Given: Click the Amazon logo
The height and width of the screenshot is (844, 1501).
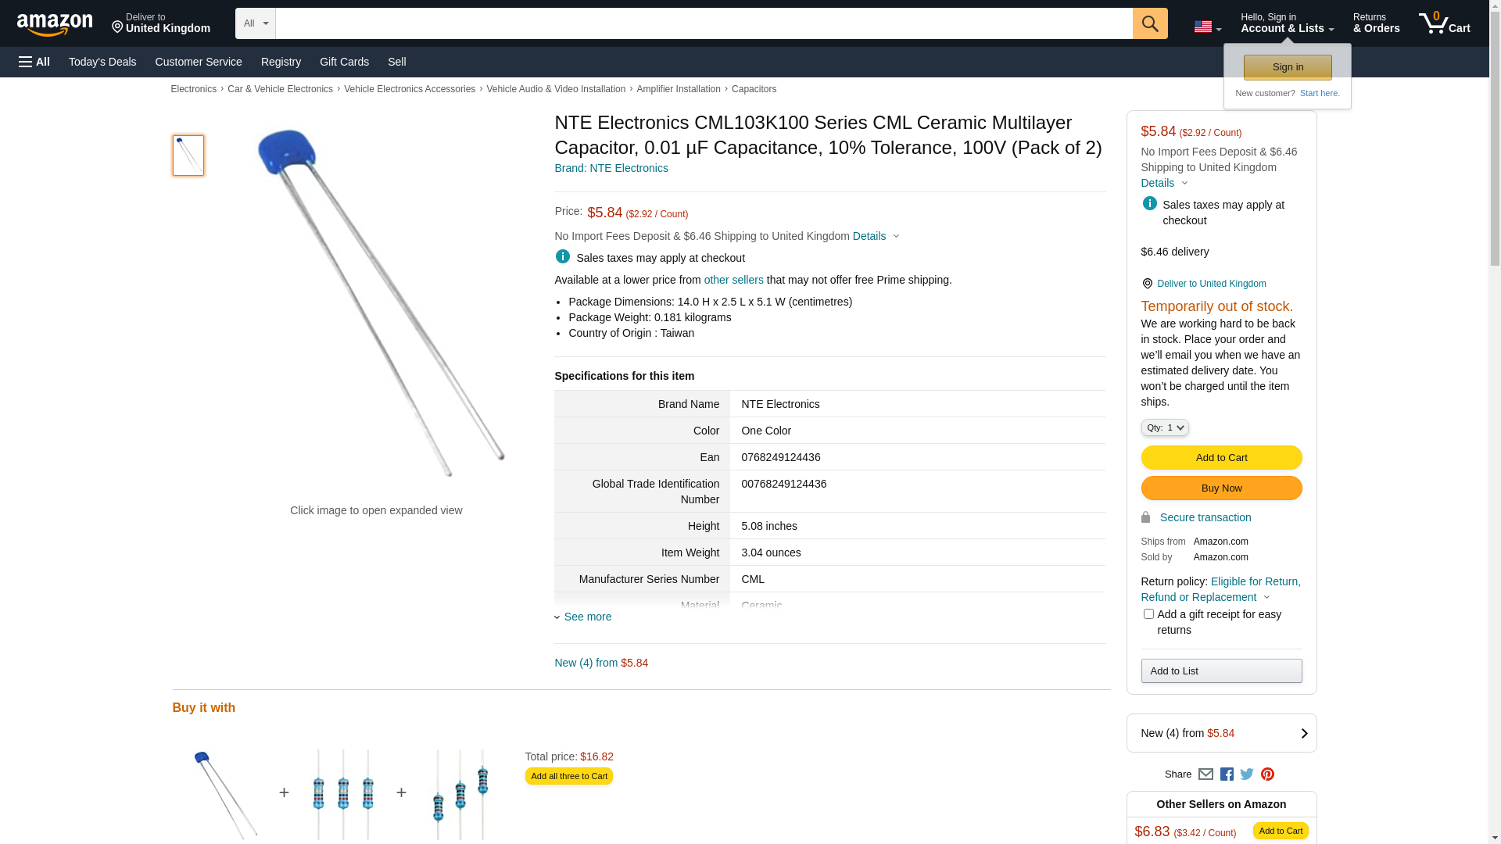Looking at the screenshot, I should coord(55,24).
